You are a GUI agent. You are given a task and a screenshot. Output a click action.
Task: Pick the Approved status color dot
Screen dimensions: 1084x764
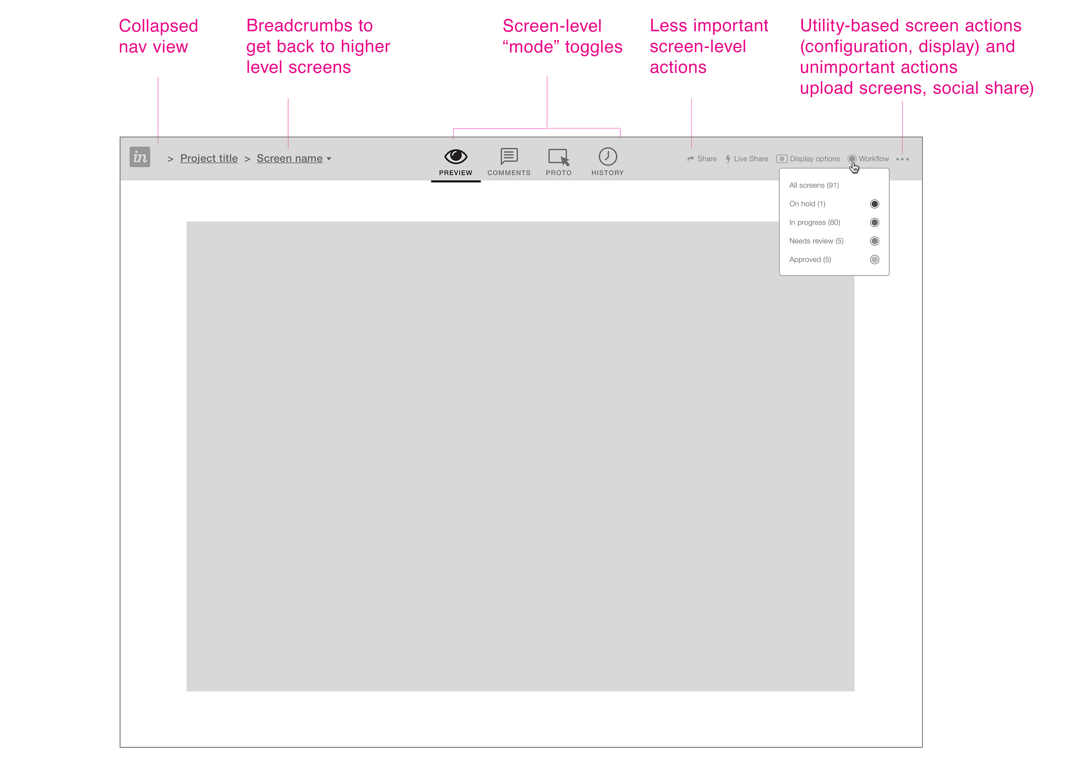(874, 260)
